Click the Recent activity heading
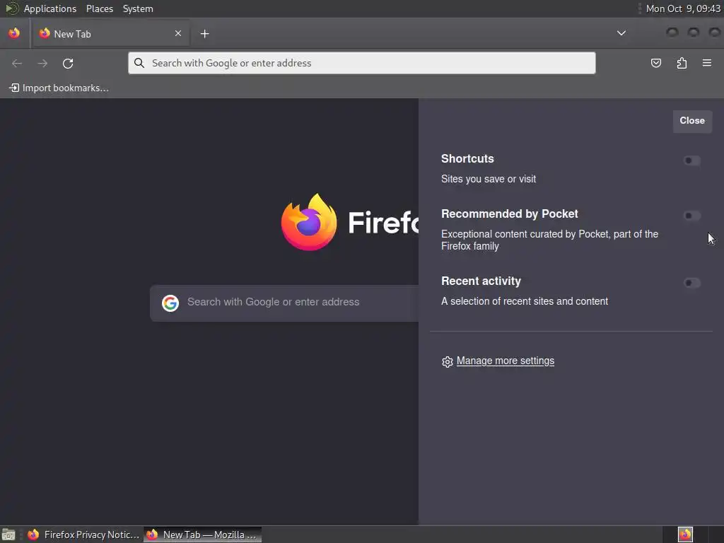 481,281
